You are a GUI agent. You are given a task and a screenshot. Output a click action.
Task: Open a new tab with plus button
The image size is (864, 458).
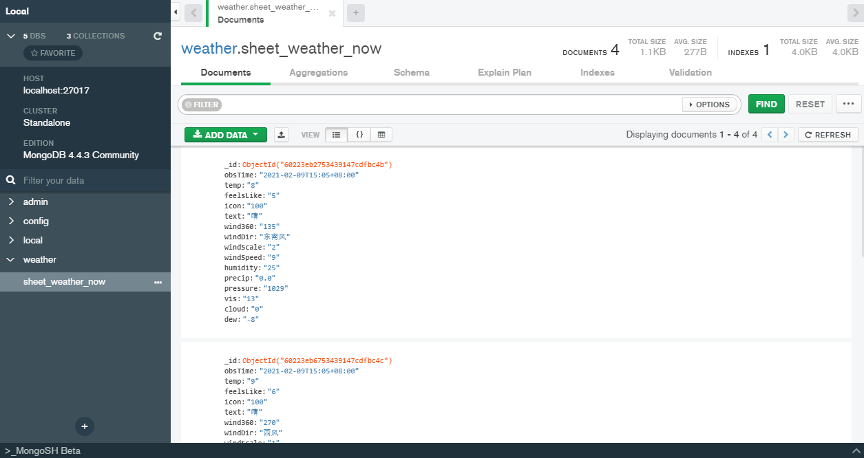pos(356,12)
